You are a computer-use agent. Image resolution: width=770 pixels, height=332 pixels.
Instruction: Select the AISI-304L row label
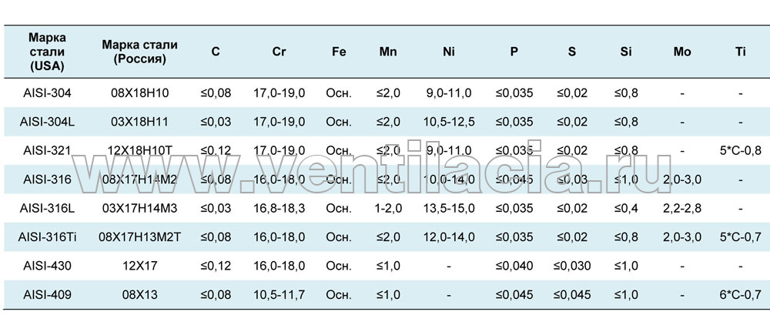pyautogui.click(x=47, y=122)
